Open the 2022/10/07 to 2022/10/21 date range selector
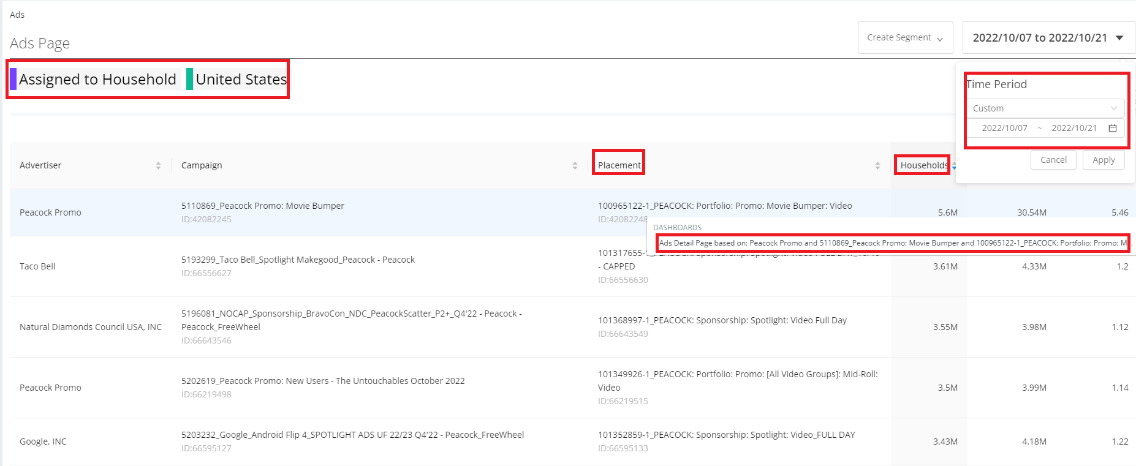 coord(1048,38)
